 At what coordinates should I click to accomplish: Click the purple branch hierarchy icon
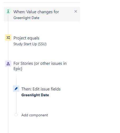(x=8, y=64)
